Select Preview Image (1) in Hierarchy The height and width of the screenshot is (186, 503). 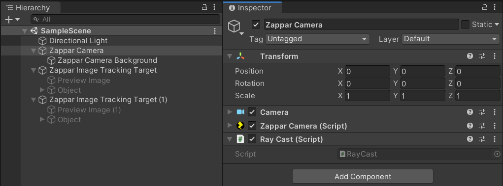tap(89, 110)
